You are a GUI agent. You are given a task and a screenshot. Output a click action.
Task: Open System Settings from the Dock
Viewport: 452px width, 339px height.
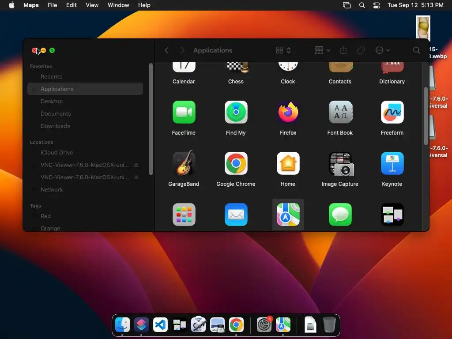tap(264, 324)
